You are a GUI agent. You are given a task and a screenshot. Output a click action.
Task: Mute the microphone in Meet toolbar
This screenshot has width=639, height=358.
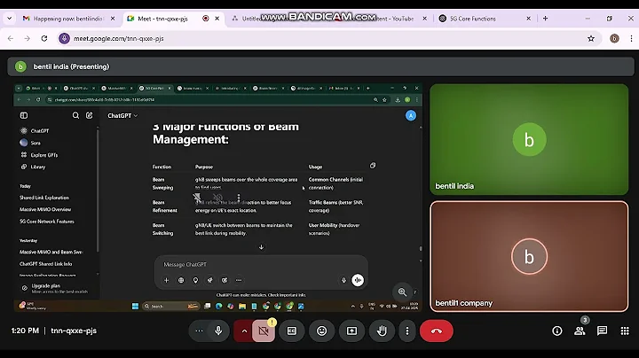(x=218, y=331)
